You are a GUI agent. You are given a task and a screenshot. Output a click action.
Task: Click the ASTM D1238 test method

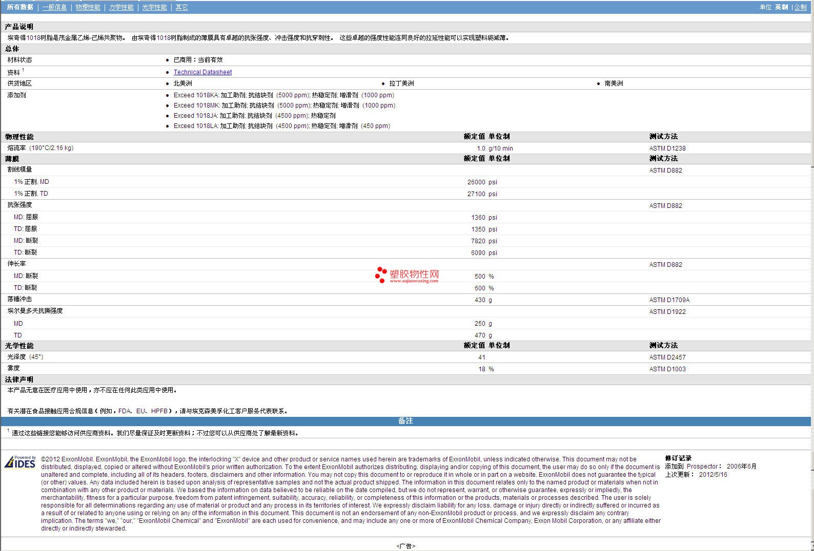(667, 149)
